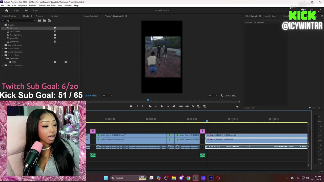Toggle the Proxies button in the transport bar
Screen dimensions: 324x182
pyautogui.click(x=205, y=106)
